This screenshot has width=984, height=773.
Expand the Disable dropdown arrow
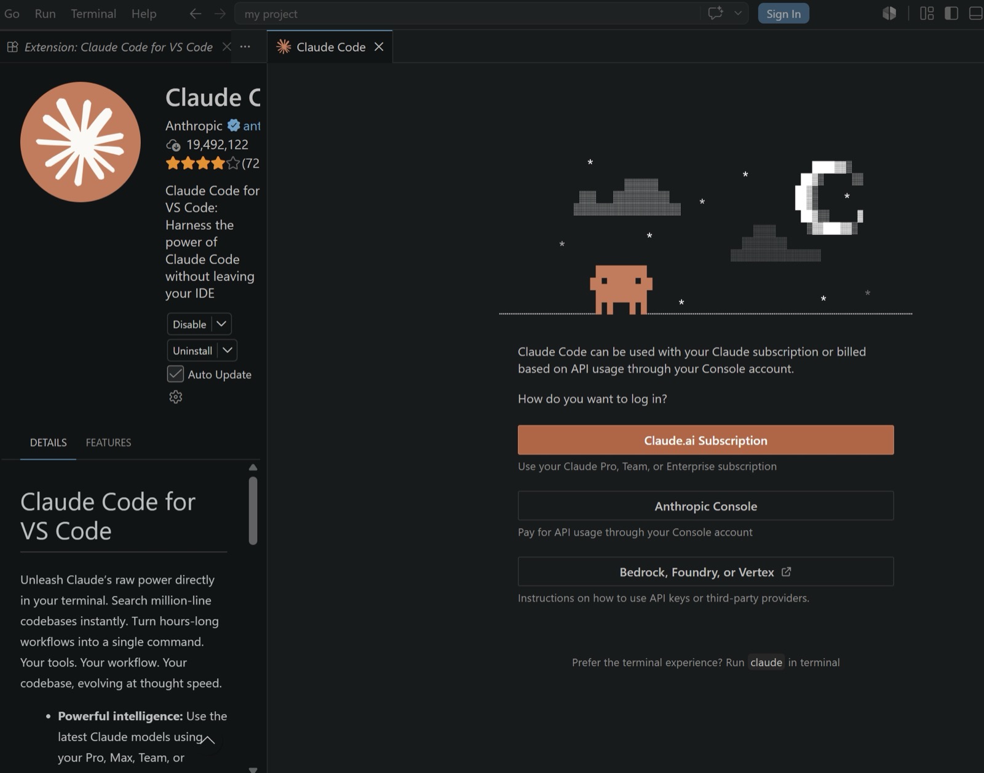[x=221, y=324]
